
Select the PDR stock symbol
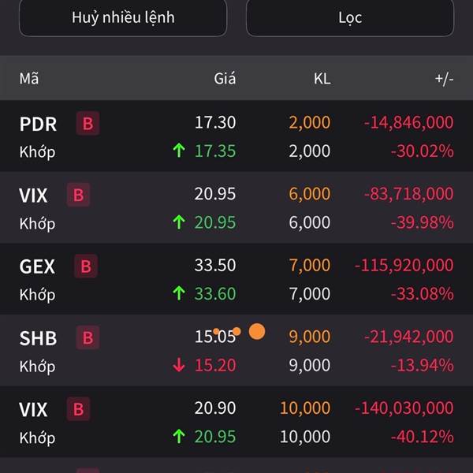(x=38, y=124)
